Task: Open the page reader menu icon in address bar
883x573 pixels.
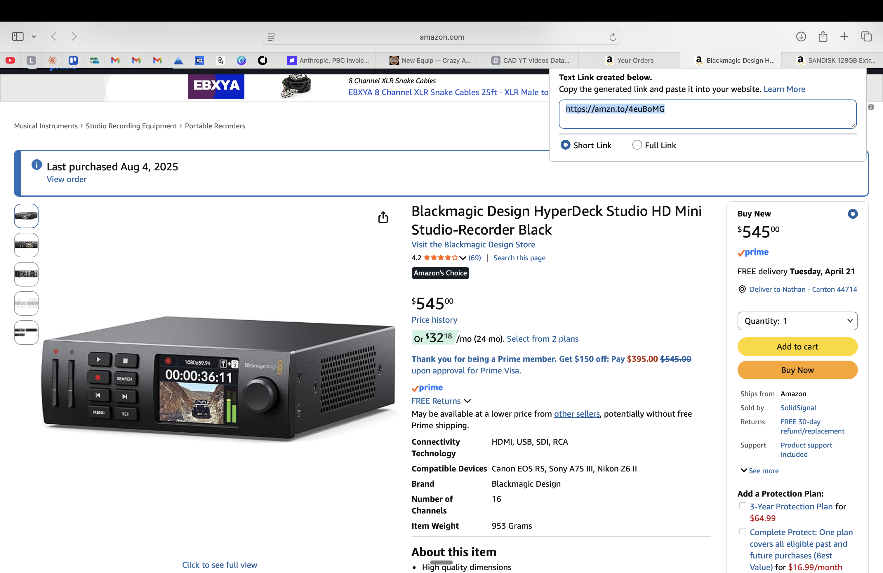Action: coord(271,37)
